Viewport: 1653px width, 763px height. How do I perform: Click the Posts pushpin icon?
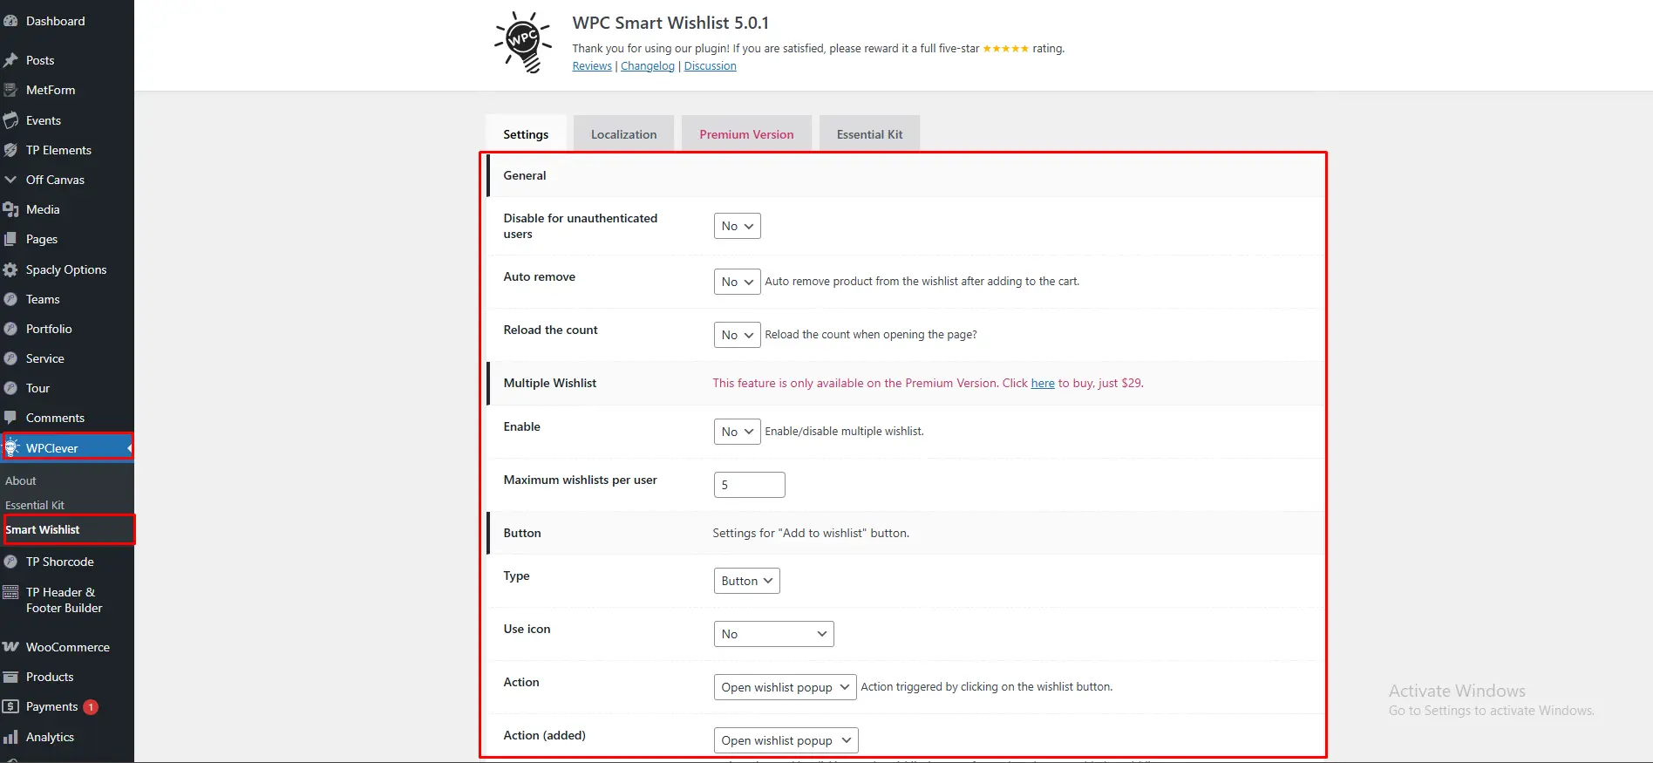coord(10,60)
